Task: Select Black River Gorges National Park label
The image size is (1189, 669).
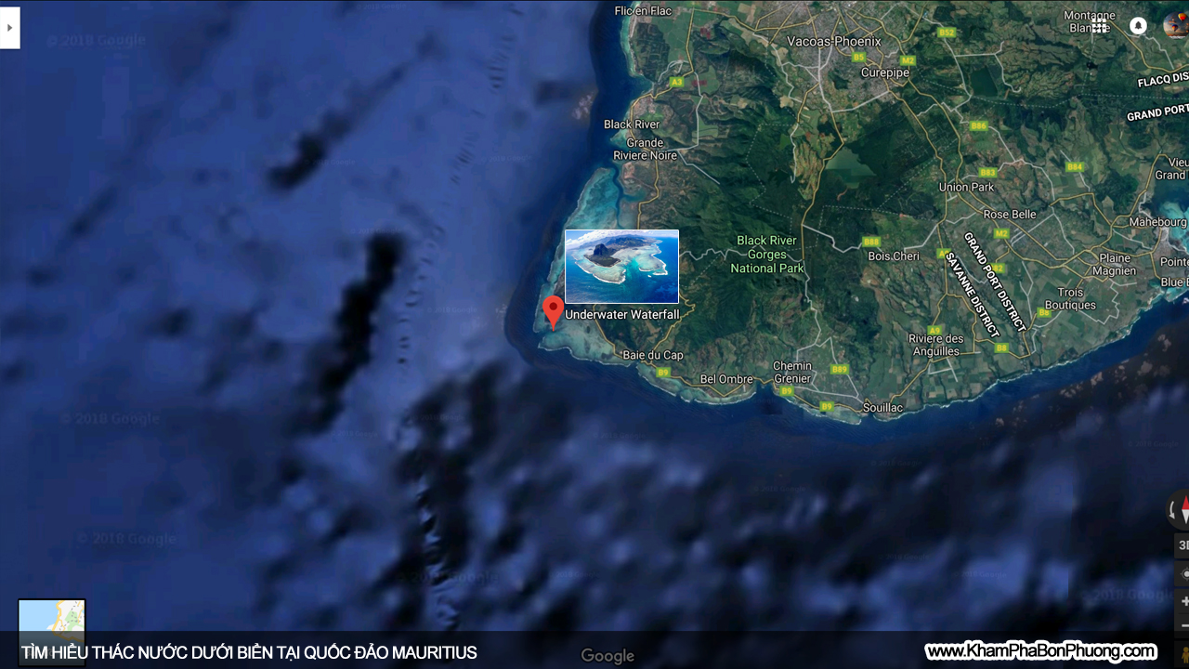Action: pyautogui.click(x=766, y=254)
